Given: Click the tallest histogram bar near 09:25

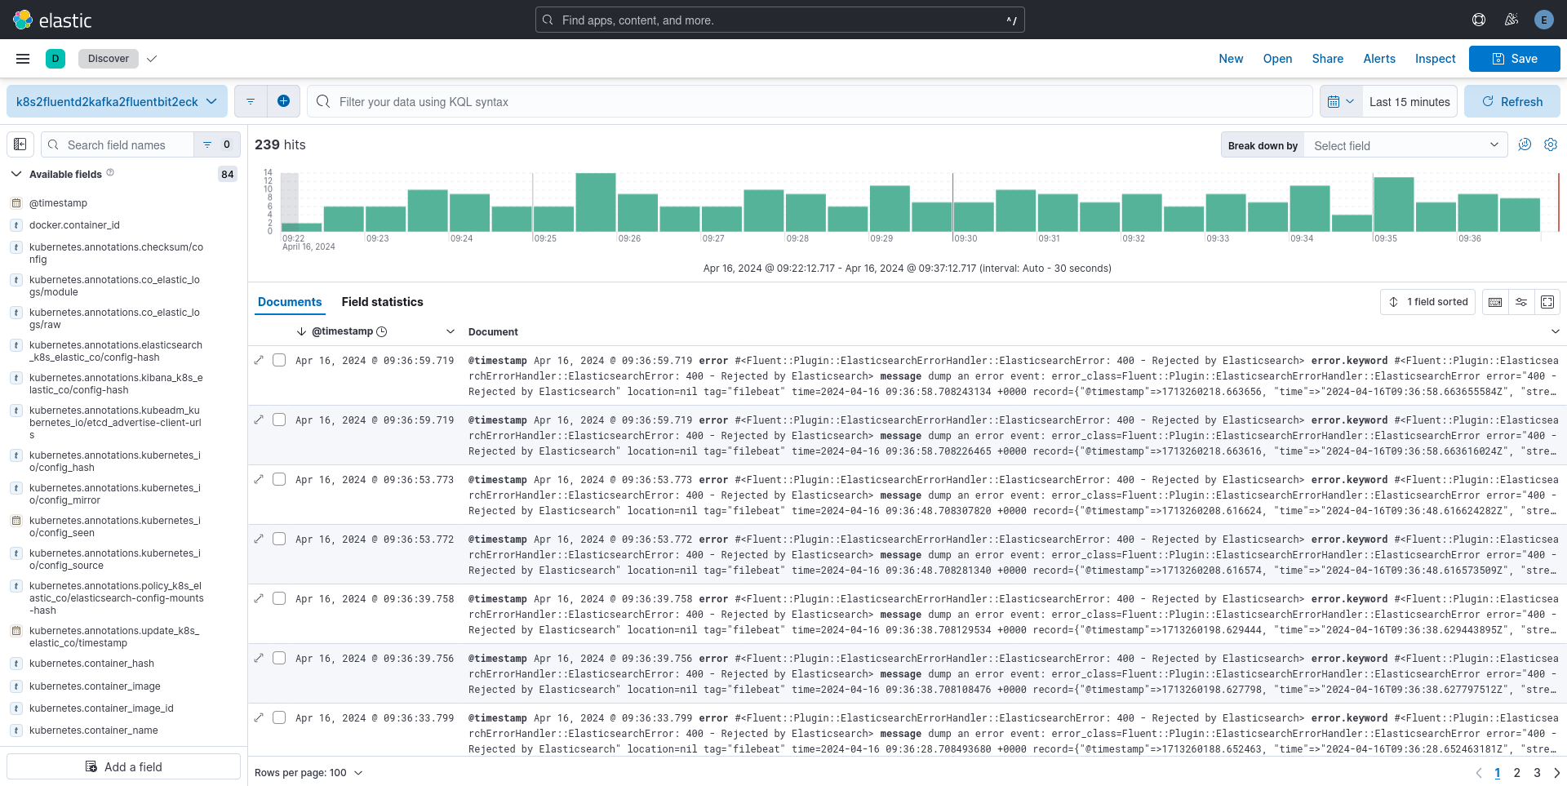Looking at the screenshot, I should [596, 202].
